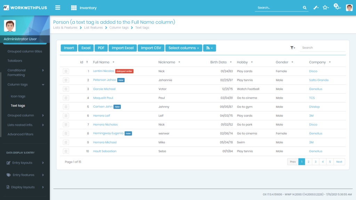Open the filter funnel options
This screenshot has width=356, height=200.
[x=292, y=48]
